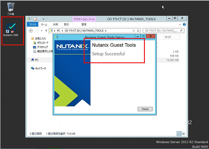Image resolution: width=209 pixels, height=149 pixels.
Task: Open the Recycle Bin desktop icon
Action: pos(11,9)
